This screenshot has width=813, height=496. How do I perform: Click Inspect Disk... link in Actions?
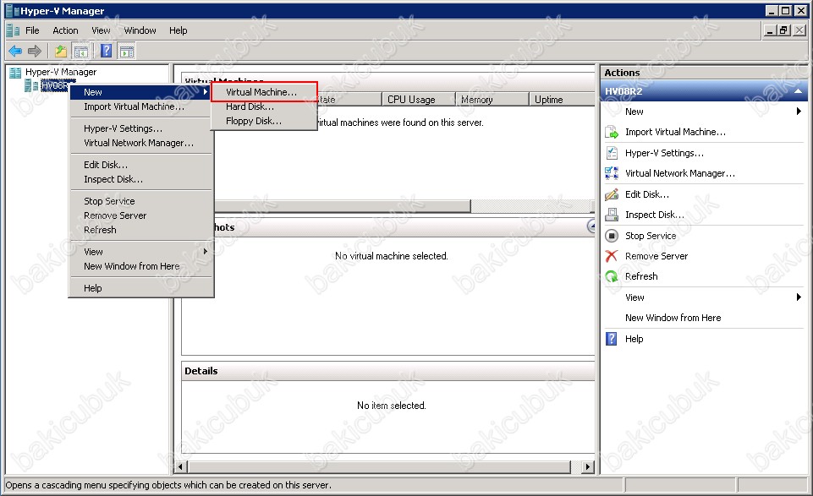pyautogui.click(x=654, y=215)
